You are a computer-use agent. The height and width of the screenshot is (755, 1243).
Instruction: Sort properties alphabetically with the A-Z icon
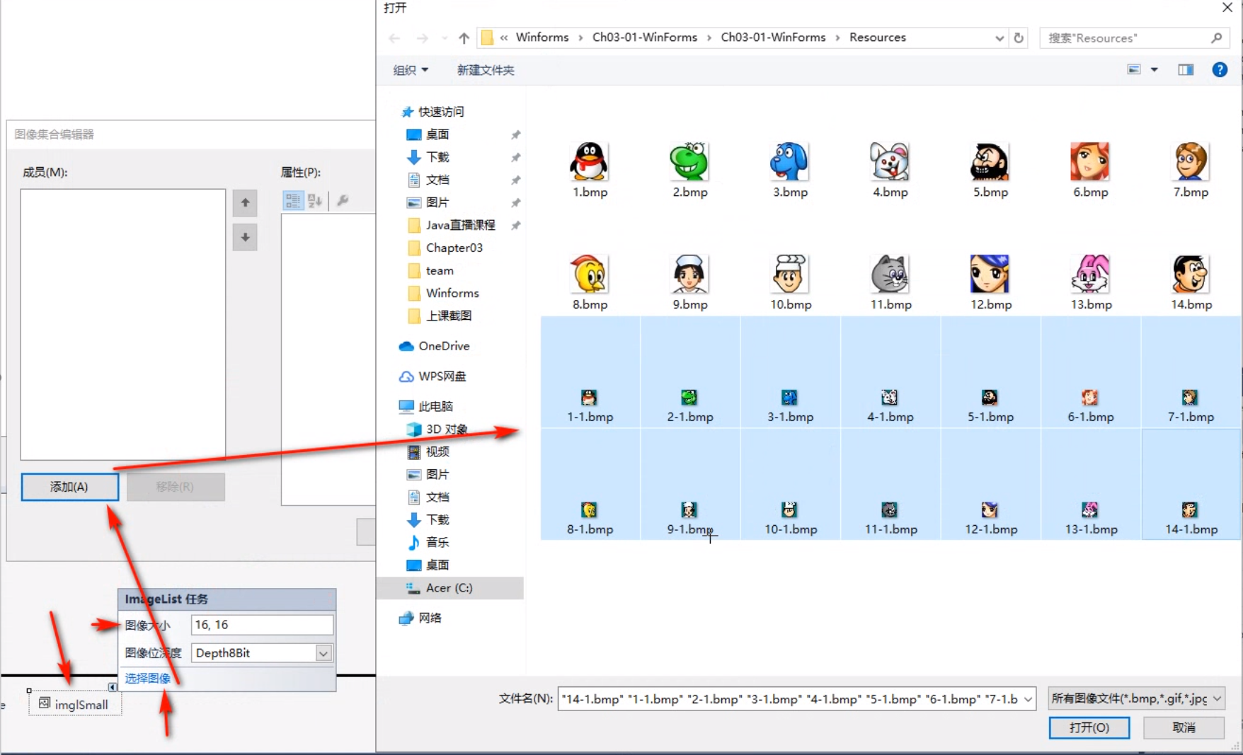click(314, 201)
